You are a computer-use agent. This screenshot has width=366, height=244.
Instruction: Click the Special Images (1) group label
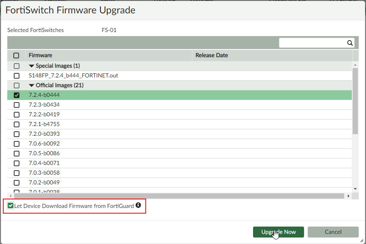pos(58,66)
